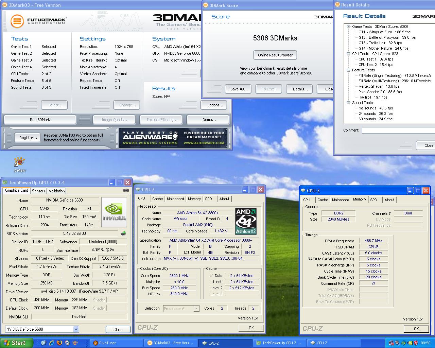
Task: Open Memory tab in left CPU-Z window
Action: pyautogui.click(x=194, y=199)
